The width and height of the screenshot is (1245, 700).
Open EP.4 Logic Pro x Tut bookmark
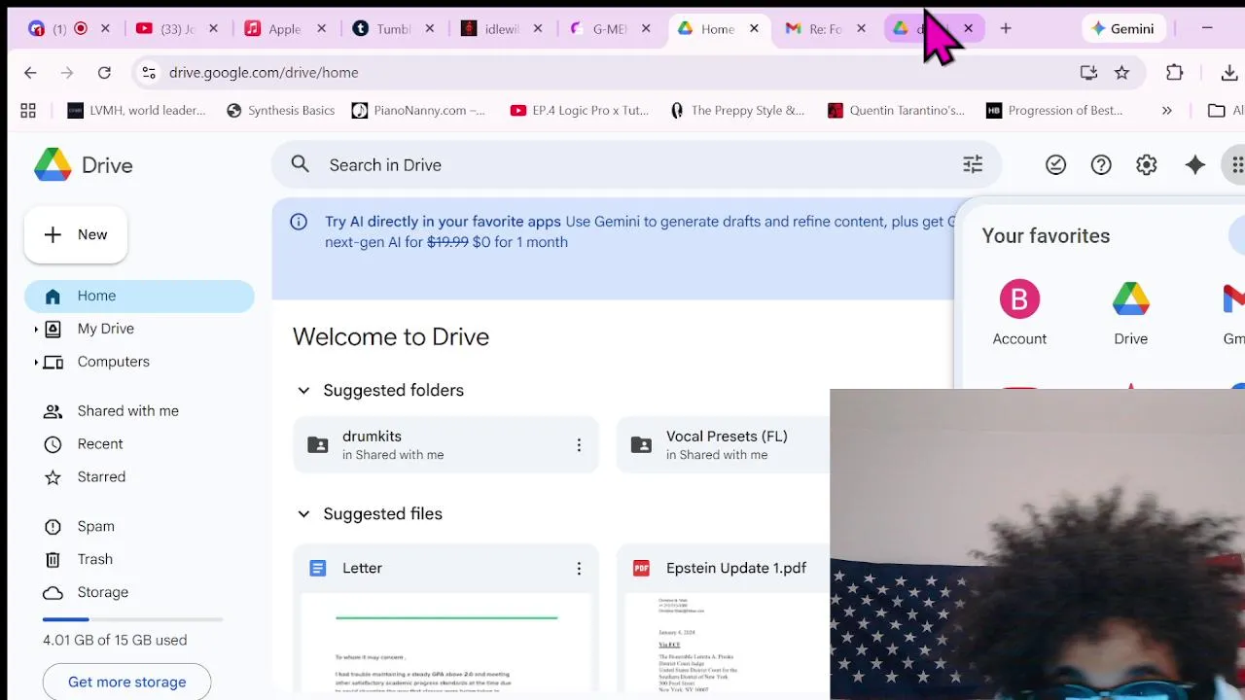click(580, 111)
